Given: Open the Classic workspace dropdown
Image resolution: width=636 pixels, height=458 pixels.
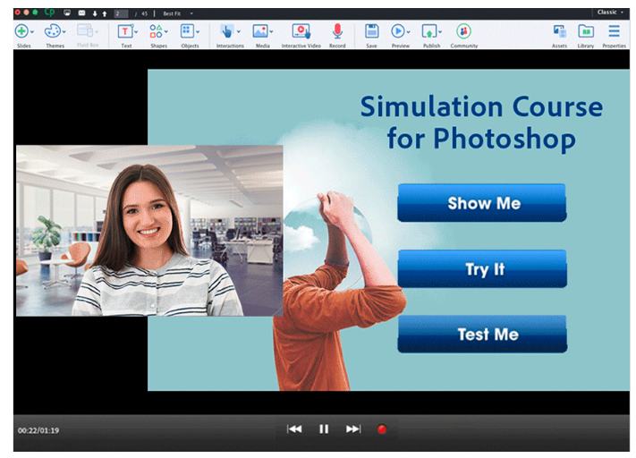Looking at the screenshot, I should tap(610, 13).
